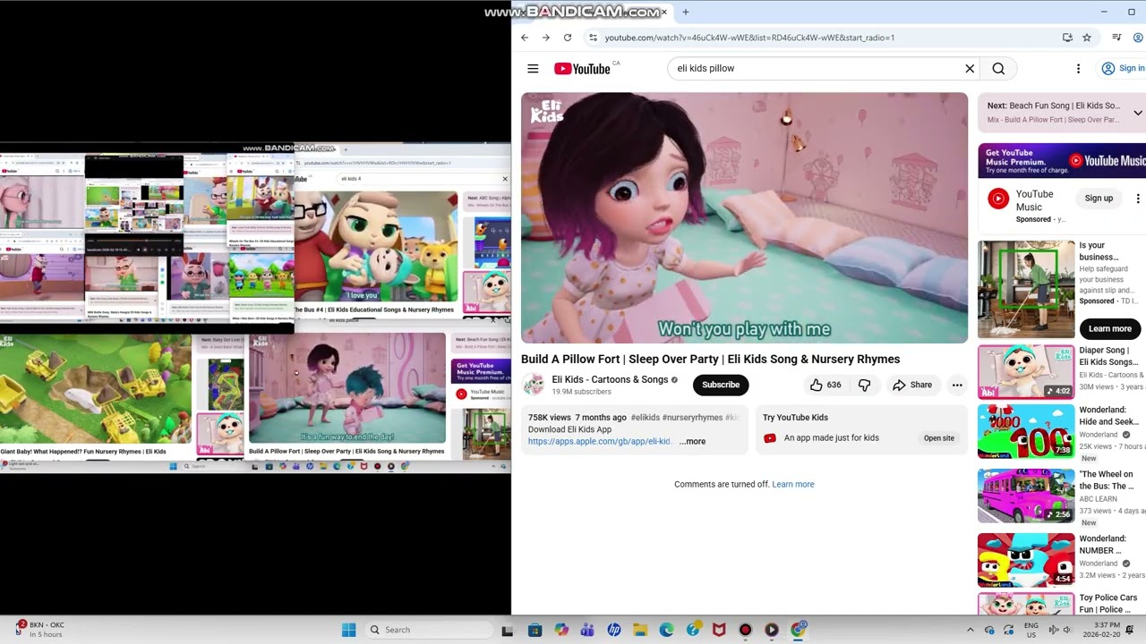The width and height of the screenshot is (1146, 644).
Task: Show hidden system tray icons
Action: 970,630
